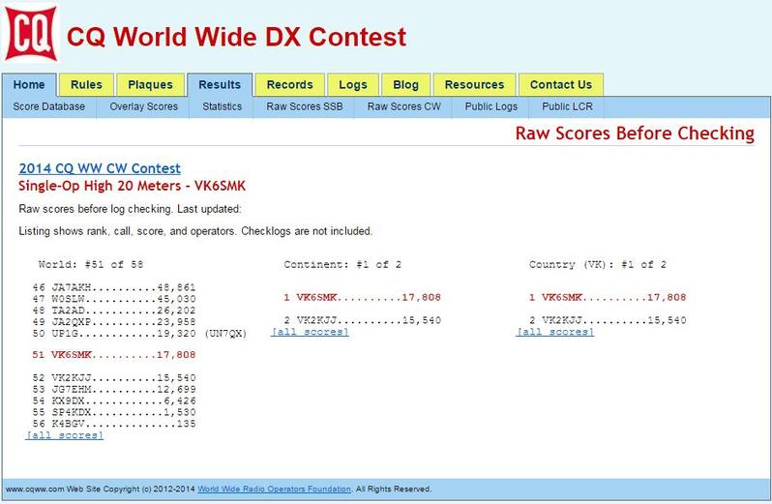Select row 55 SP4KDX 1,530
The width and height of the screenshot is (772, 504).
pos(114,412)
